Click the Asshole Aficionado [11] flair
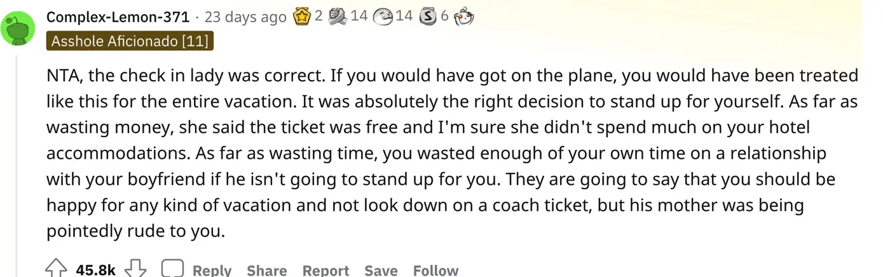This screenshot has width=883, height=277. [130, 41]
